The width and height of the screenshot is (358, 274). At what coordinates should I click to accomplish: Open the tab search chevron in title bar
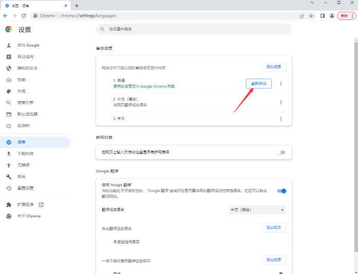click(x=312, y=3)
